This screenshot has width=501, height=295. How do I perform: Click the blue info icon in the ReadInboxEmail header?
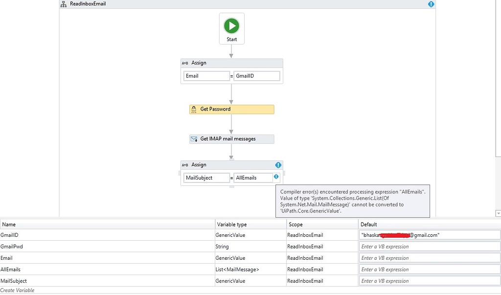point(431,4)
